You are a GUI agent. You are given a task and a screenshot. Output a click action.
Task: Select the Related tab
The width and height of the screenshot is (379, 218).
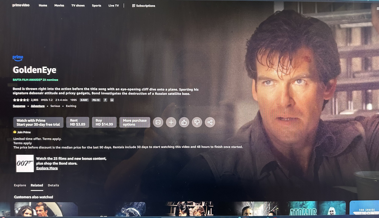tap(37, 185)
